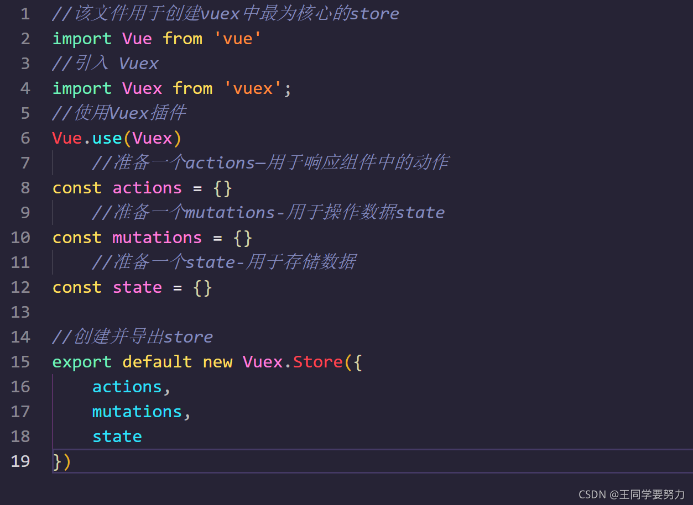Click the default keyword on line 15
The image size is (693, 505).
pyautogui.click(x=157, y=362)
